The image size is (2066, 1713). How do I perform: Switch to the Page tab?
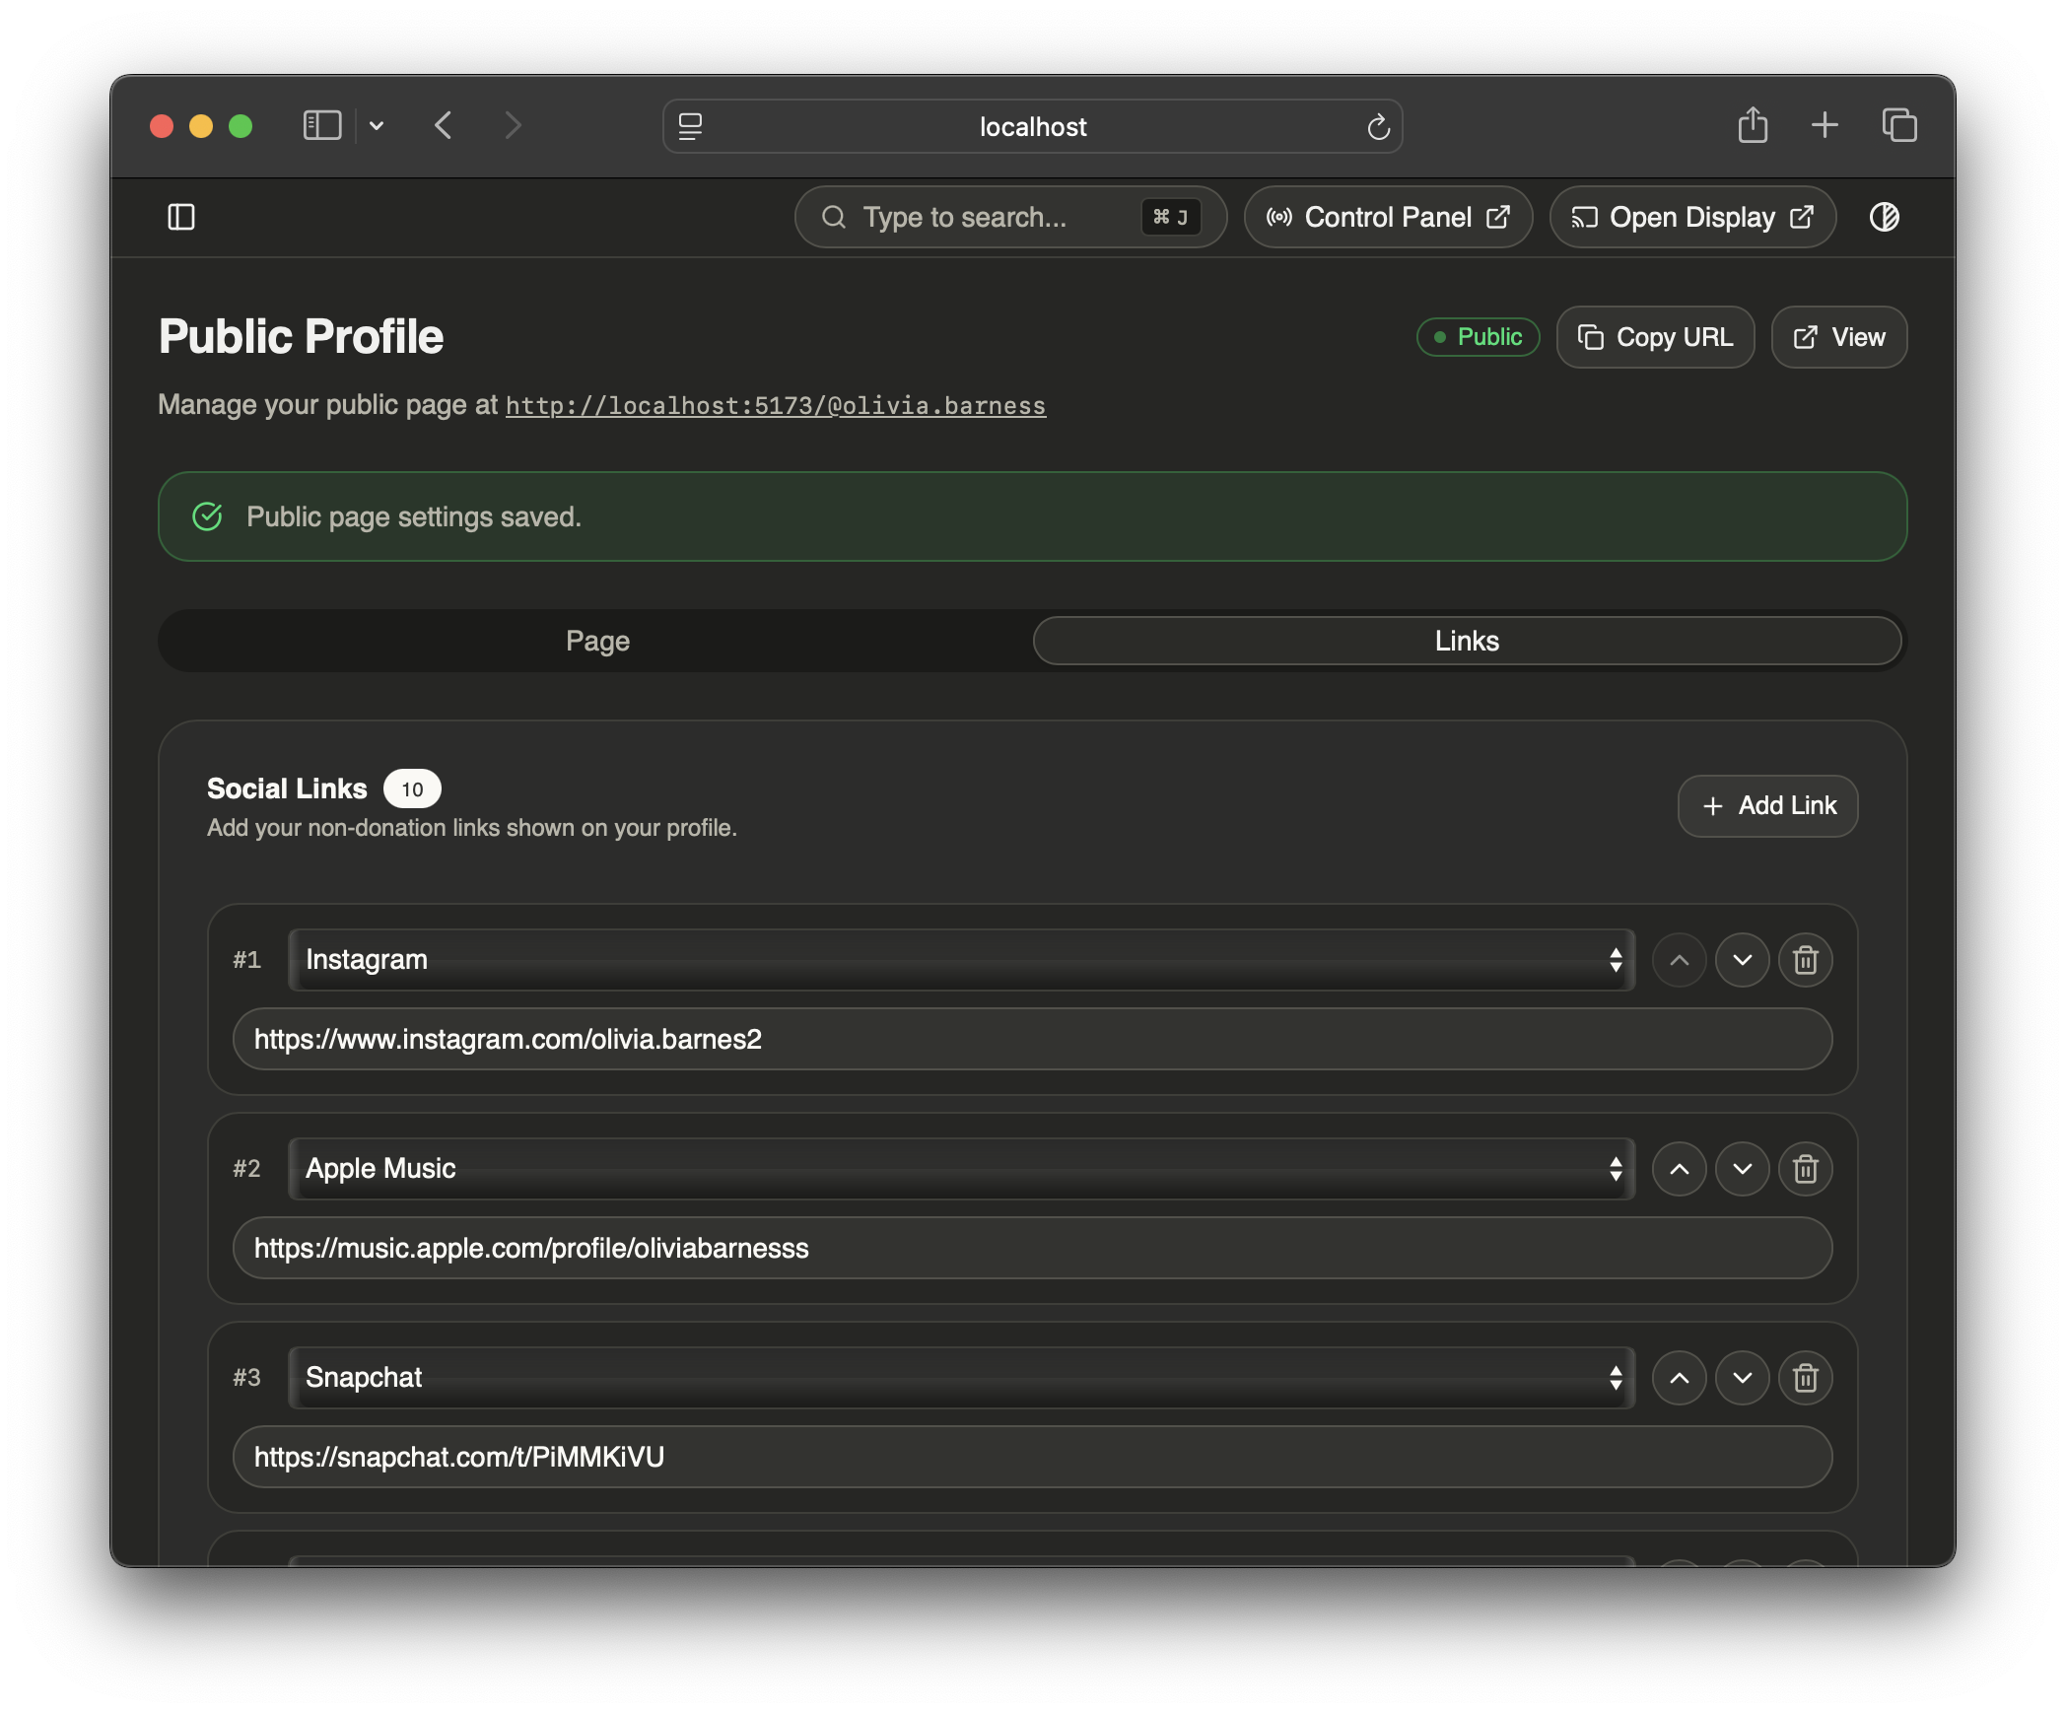597,641
